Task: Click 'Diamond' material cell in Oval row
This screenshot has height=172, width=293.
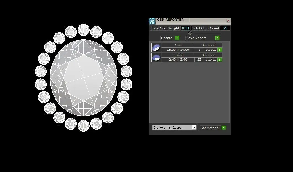Action: (x=208, y=45)
